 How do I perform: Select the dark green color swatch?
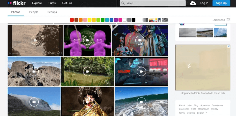click(x=103, y=20)
